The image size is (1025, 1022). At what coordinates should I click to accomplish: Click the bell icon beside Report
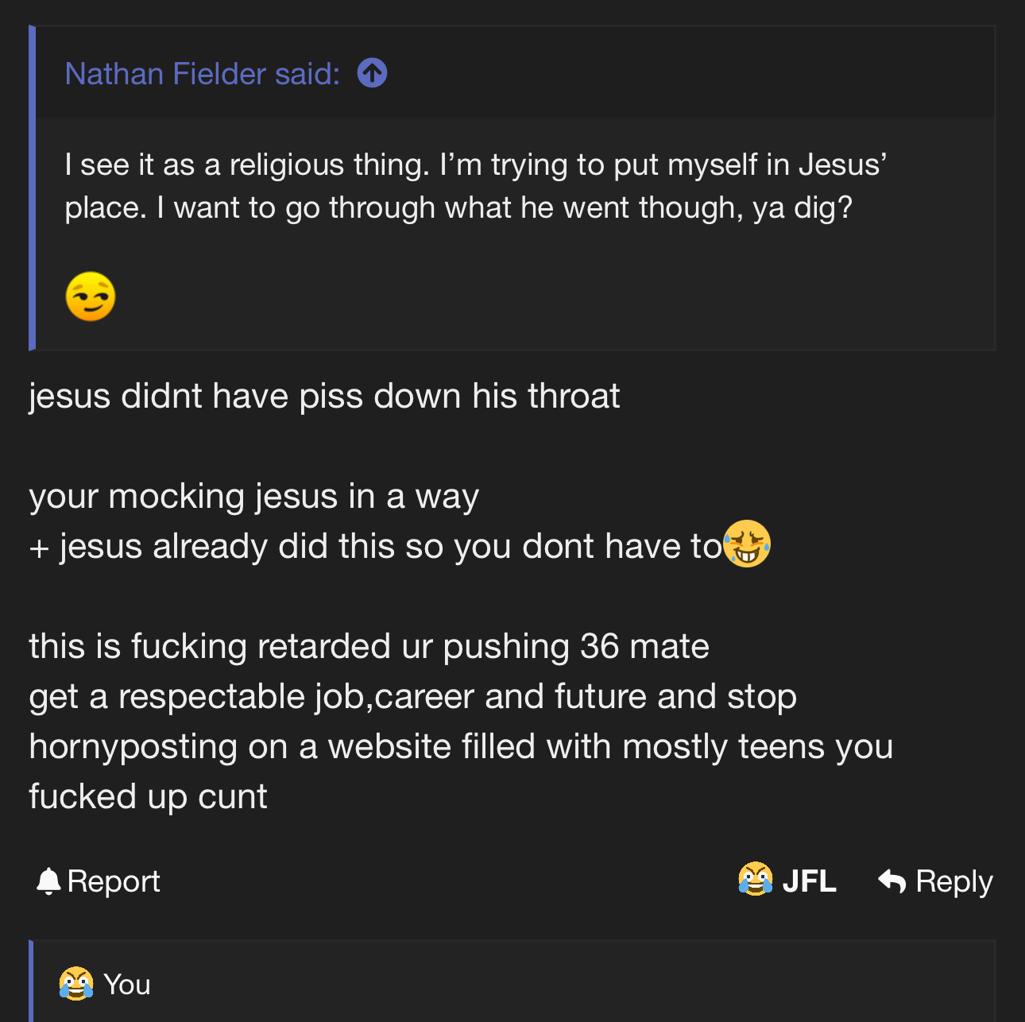tap(48, 881)
